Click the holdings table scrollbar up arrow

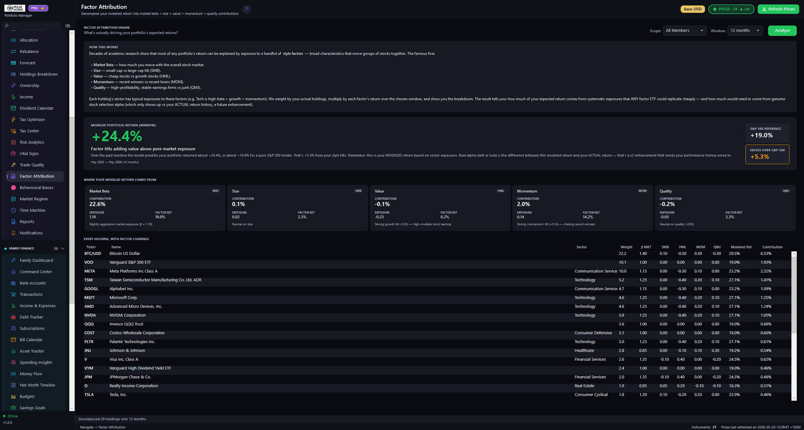click(794, 254)
